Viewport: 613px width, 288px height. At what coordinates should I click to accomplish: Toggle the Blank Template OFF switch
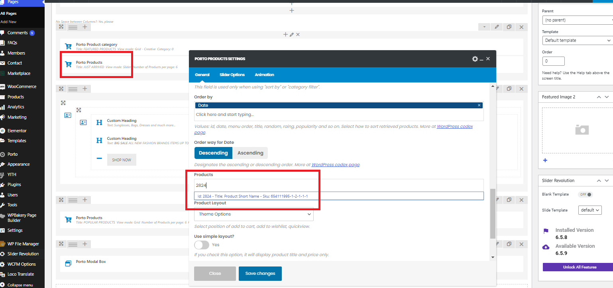click(586, 194)
